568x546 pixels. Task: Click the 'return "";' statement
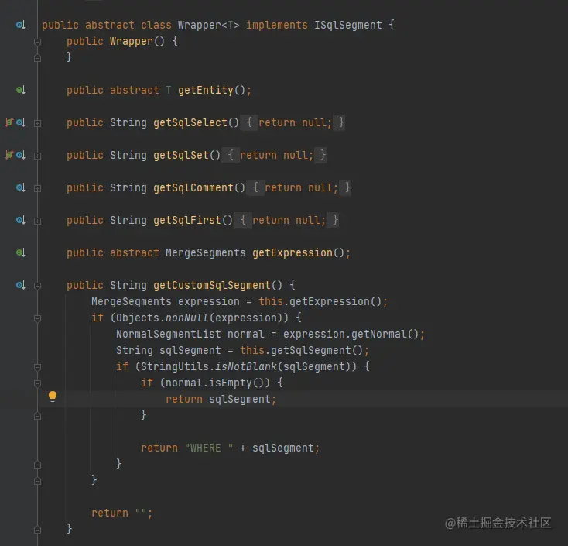[122, 513]
